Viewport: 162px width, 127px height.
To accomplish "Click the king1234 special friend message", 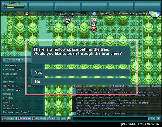I will pos(100,113).
